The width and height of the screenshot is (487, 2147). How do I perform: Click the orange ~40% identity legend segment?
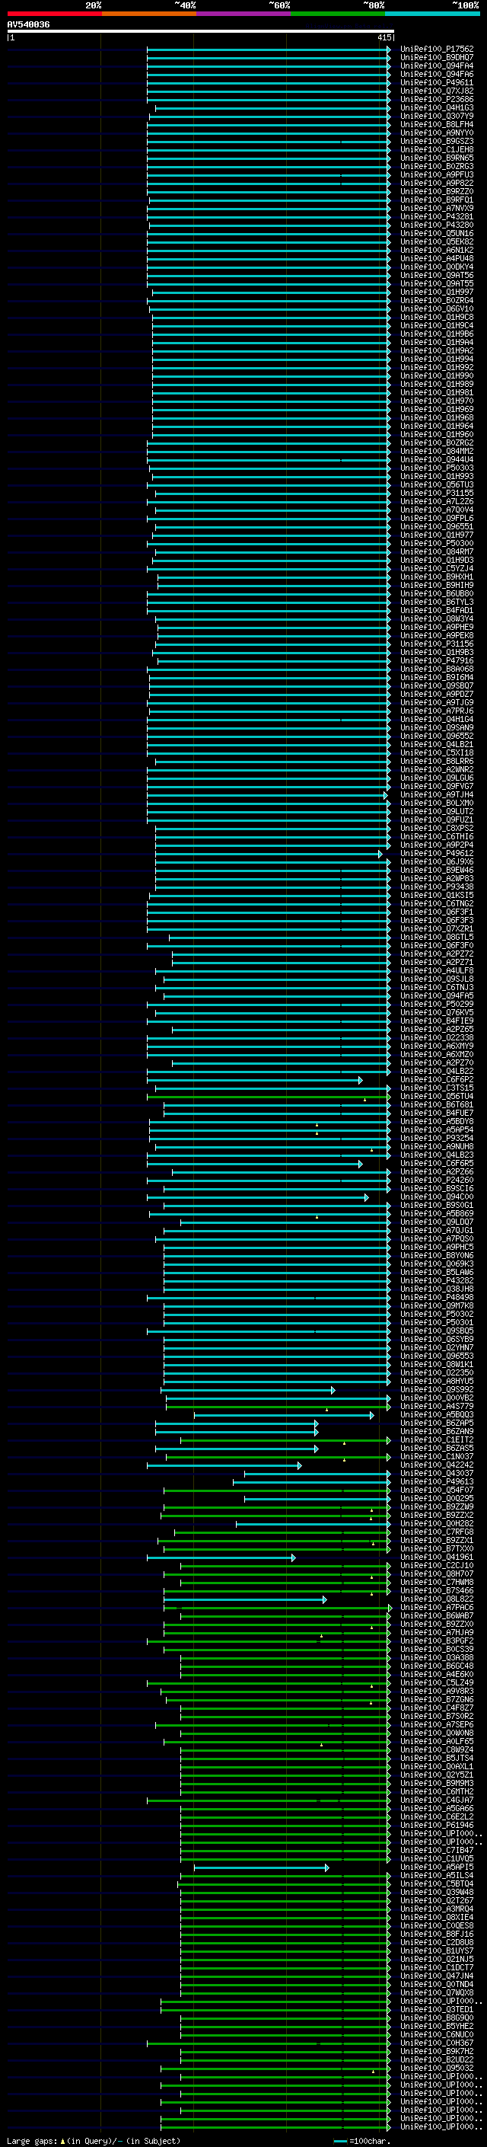[x=149, y=14]
